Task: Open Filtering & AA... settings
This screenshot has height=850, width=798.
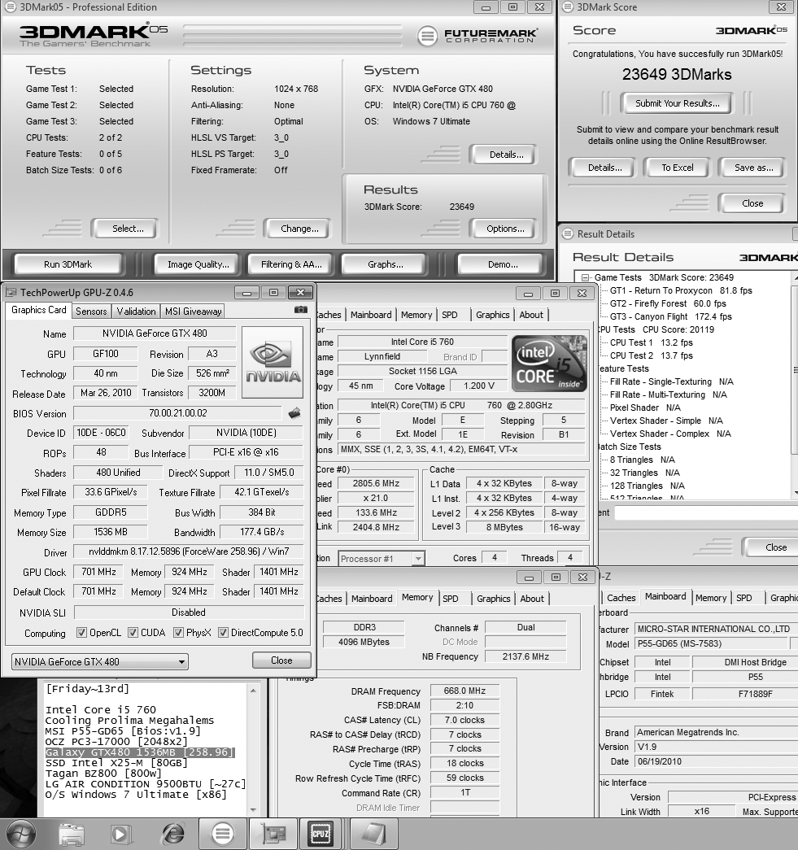Action: (291, 264)
